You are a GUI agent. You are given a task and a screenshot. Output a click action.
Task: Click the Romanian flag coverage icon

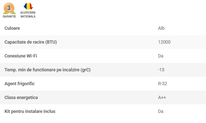(x=28, y=7)
